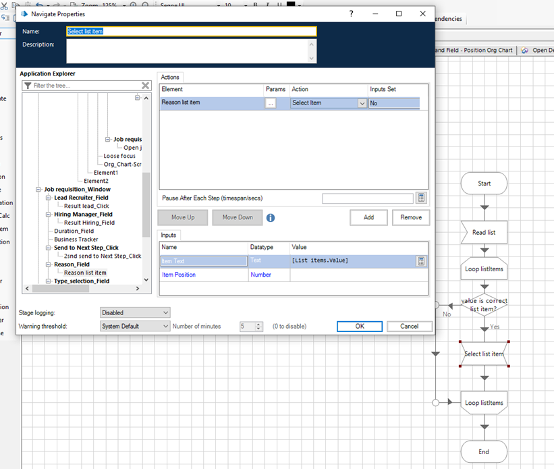
Task: Open expression calculator for Item Text value
Action: 421,261
